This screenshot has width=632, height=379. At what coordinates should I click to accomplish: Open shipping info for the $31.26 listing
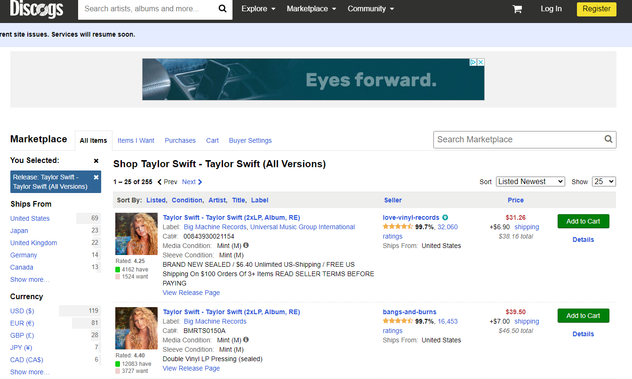[527, 227]
